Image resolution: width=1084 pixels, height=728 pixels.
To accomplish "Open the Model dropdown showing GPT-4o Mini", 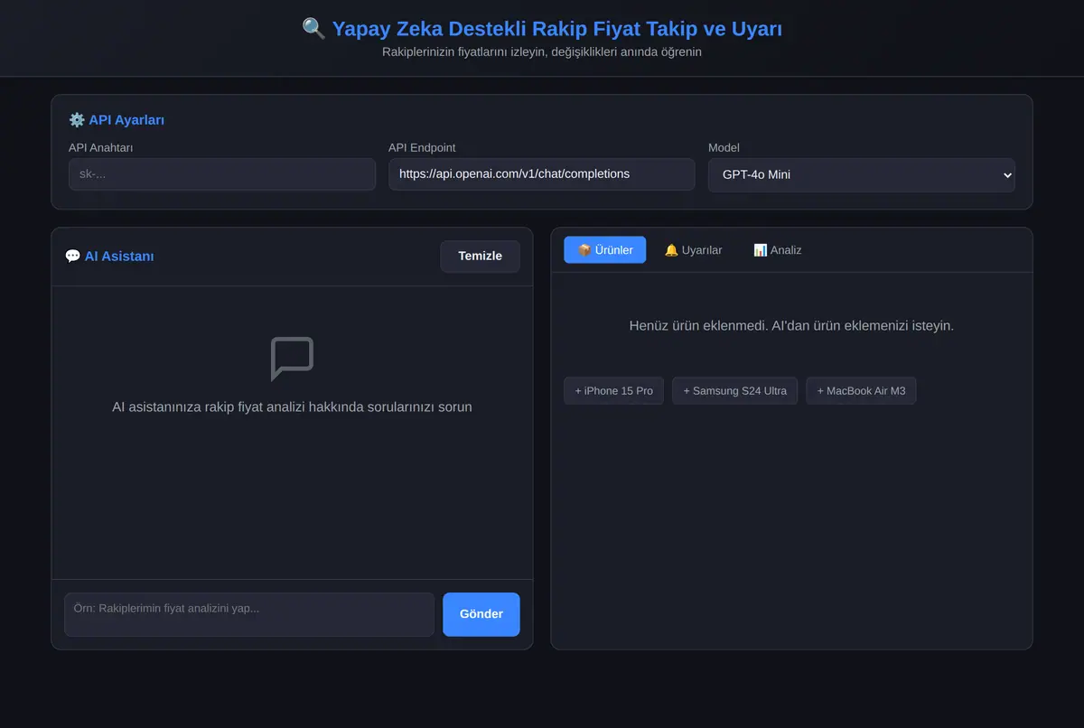I will [x=862, y=175].
